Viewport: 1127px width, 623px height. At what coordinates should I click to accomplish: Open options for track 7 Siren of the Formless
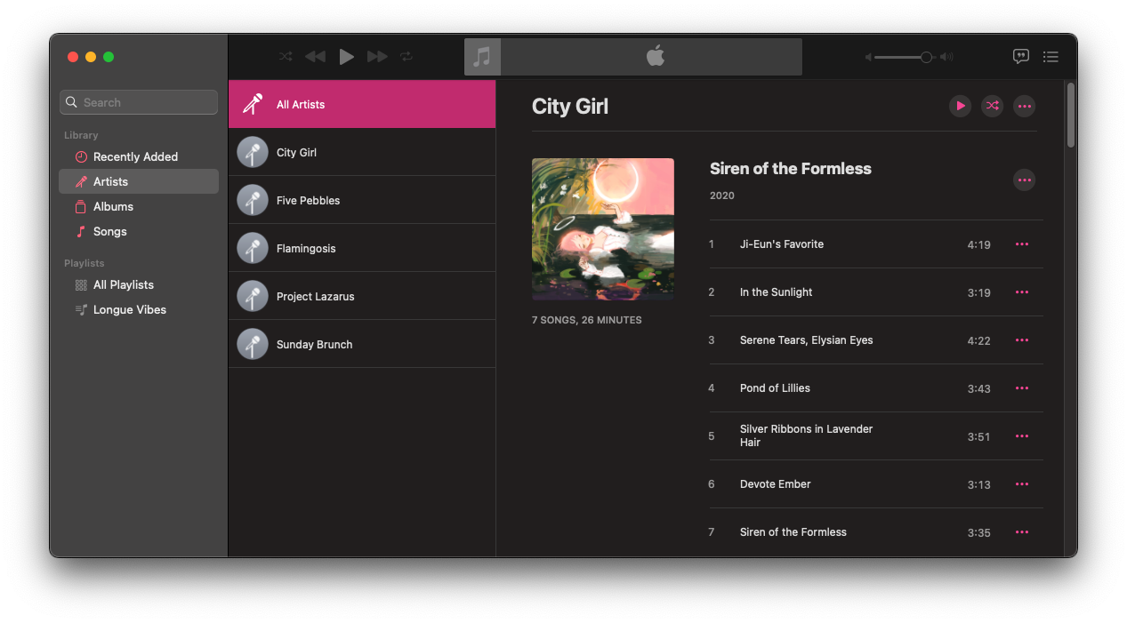[x=1022, y=531]
